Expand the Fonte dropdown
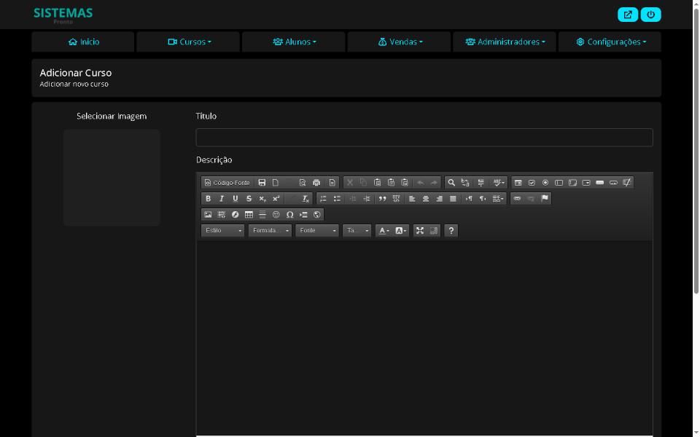The image size is (700, 437). (x=317, y=231)
